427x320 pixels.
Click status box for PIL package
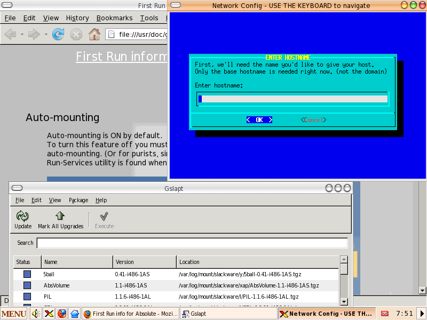(x=27, y=297)
